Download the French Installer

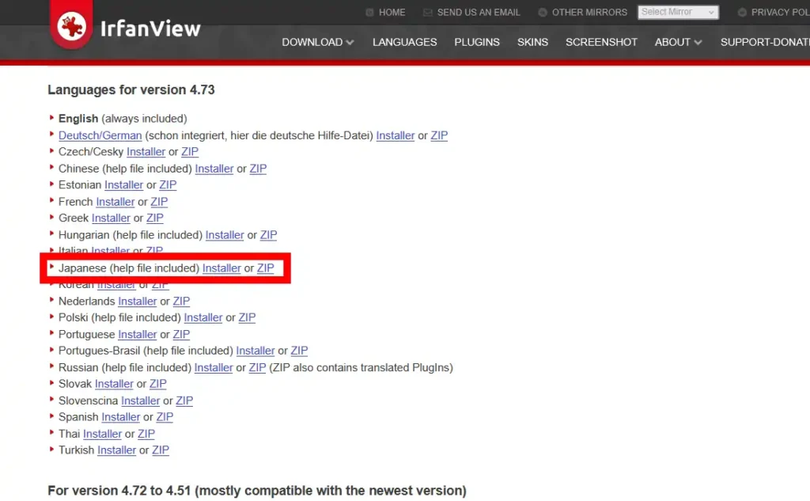point(115,201)
